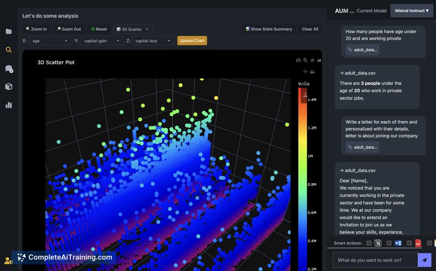Click Show Stats Summary
This screenshot has width=436, height=271.
269,29
